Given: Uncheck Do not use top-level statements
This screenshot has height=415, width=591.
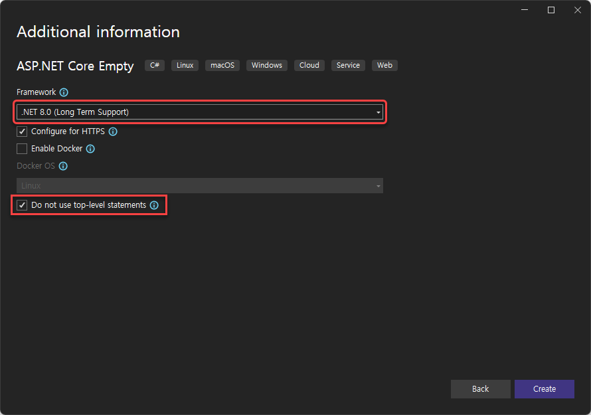Looking at the screenshot, I should tap(22, 205).
